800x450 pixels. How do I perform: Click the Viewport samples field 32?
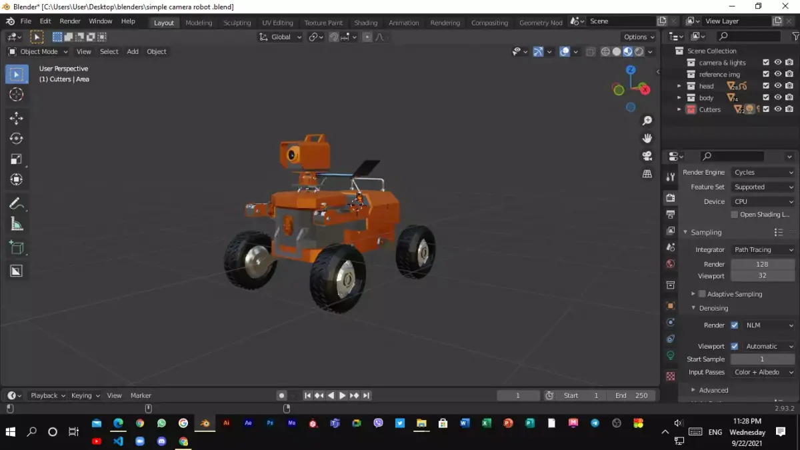[763, 275]
